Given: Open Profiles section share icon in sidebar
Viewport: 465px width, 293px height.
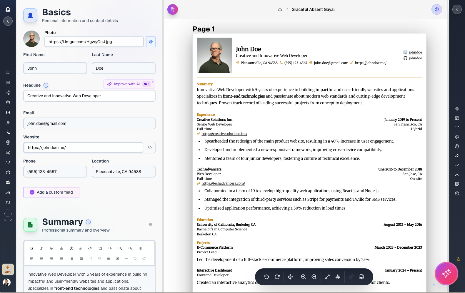Looking at the screenshot, I should point(8,93).
